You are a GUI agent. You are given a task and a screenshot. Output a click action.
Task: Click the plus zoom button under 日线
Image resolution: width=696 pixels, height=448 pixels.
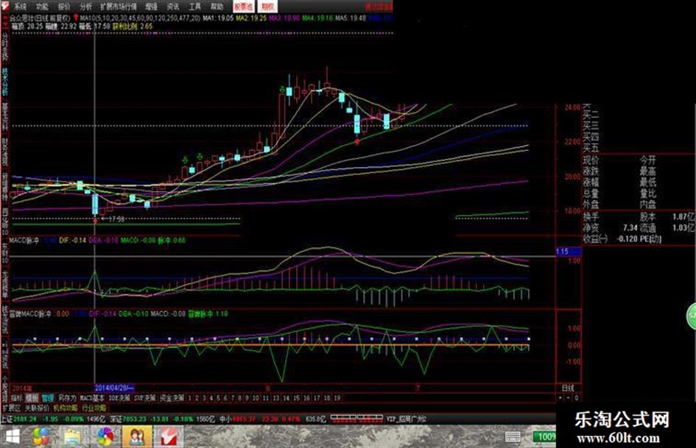tap(560, 398)
